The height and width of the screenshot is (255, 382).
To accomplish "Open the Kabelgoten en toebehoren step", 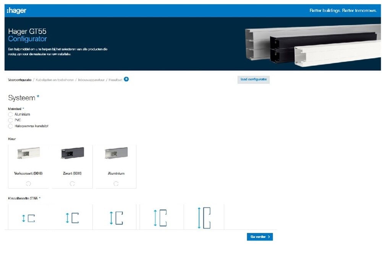I will [55, 80].
